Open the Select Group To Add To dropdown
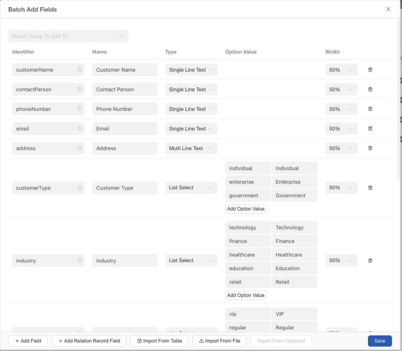Image resolution: width=402 pixels, height=351 pixels. tap(68, 36)
